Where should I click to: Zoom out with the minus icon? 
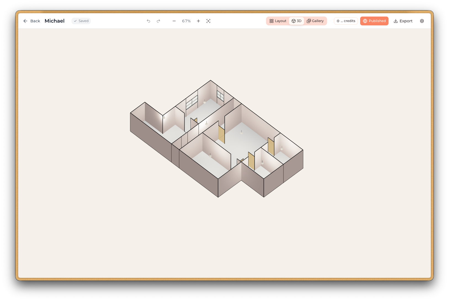[174, 21]
